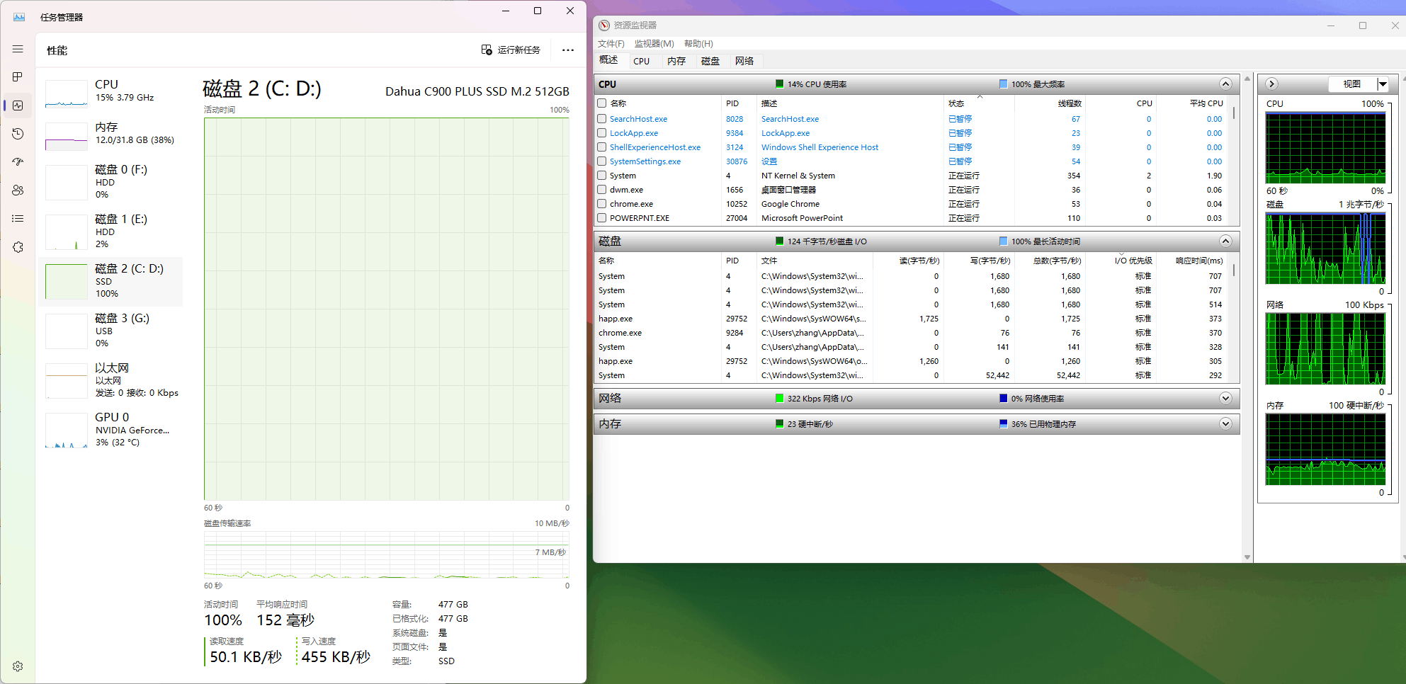Screen dimensions: 1406x684
Task: Select the Performance page icon in Task Manager sidebar
Action: pyautogui.click(x=18, y=106)
